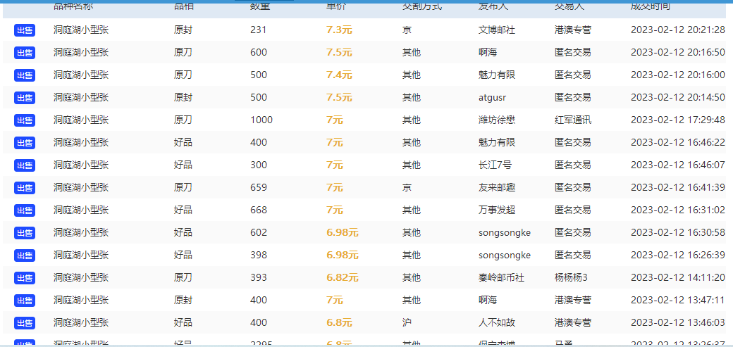Image resolution: width=733 pixels, height=347 pixels.
Task: Click the timestamp 2023-02-12 20:16:50
Action: click(x=678, y=52)
